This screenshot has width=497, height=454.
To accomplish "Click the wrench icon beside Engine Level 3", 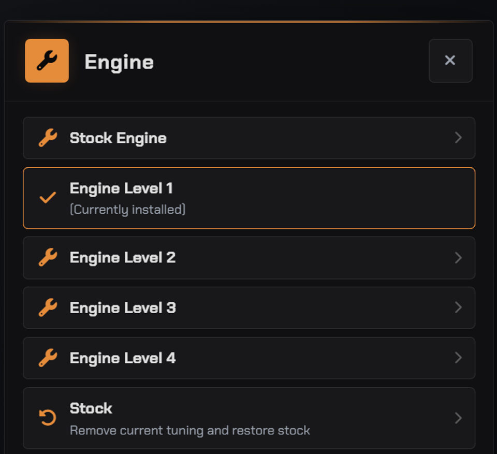I will pos(48,307).
